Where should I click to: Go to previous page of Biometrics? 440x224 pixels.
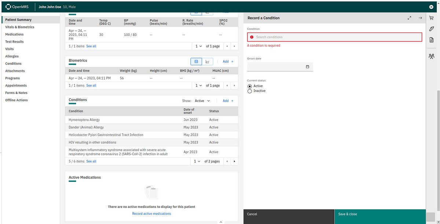[x=227, y=85]
